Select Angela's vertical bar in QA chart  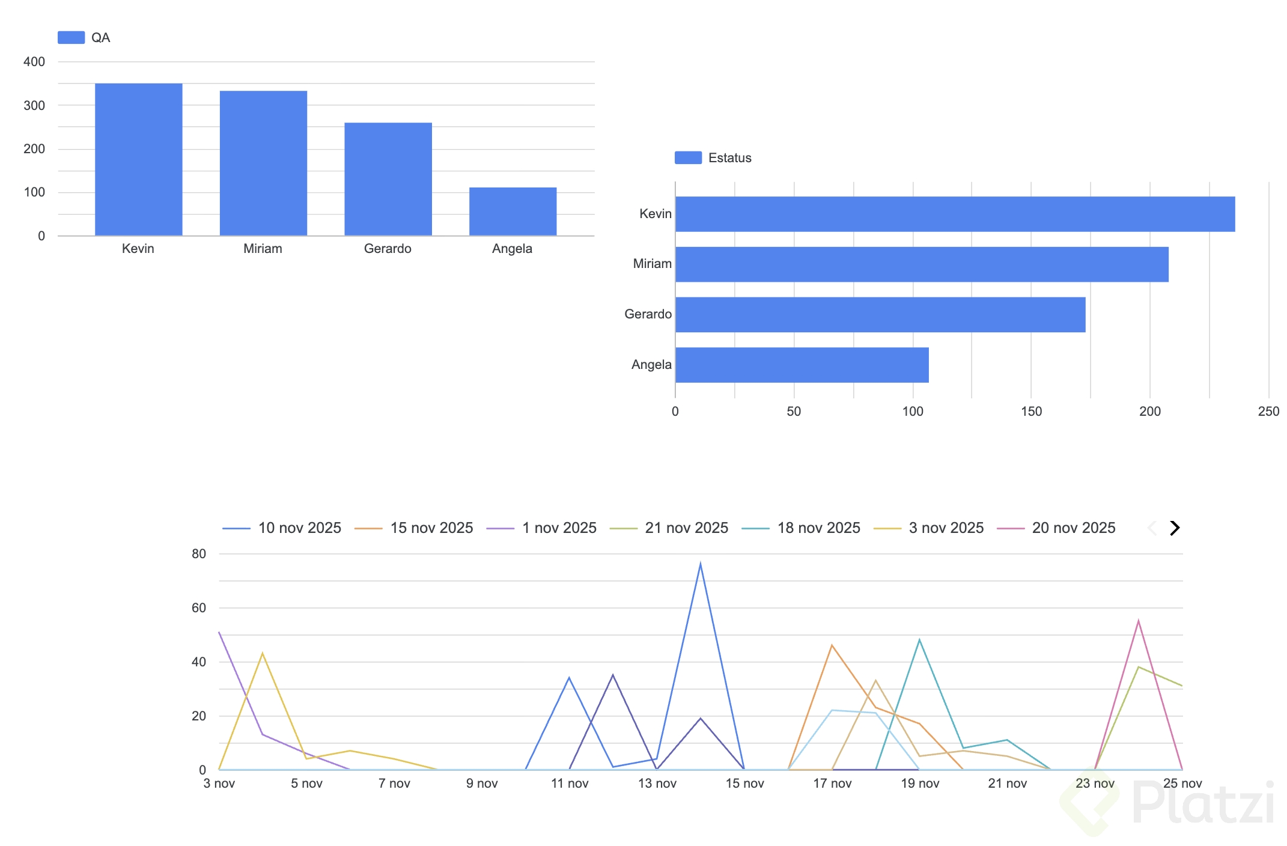(x=513, y=211)
